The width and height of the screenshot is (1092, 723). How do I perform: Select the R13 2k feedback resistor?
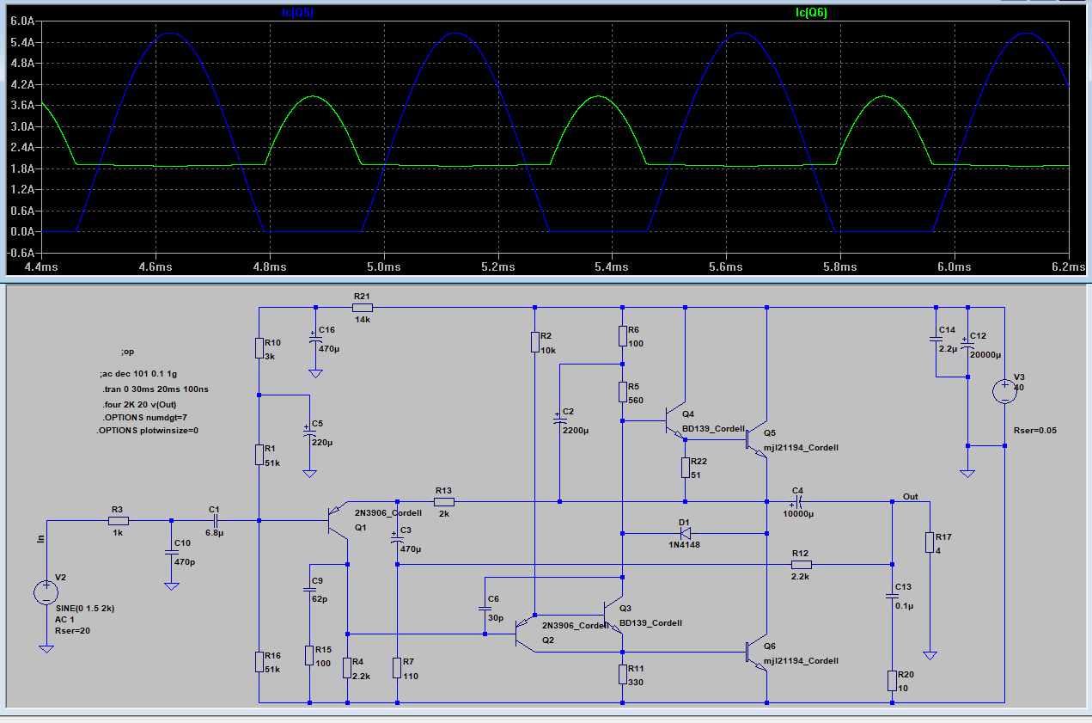click(x=443, y=501)
